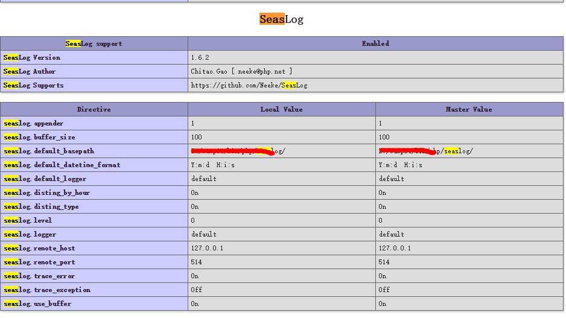
Task: Click the 'Directive' column header
Action: tap(94, 109)
